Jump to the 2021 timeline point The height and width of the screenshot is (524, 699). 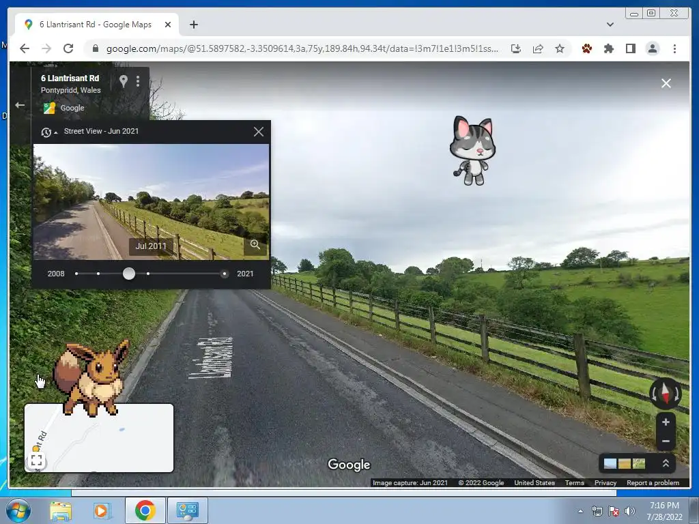click(x=224, y=274)
